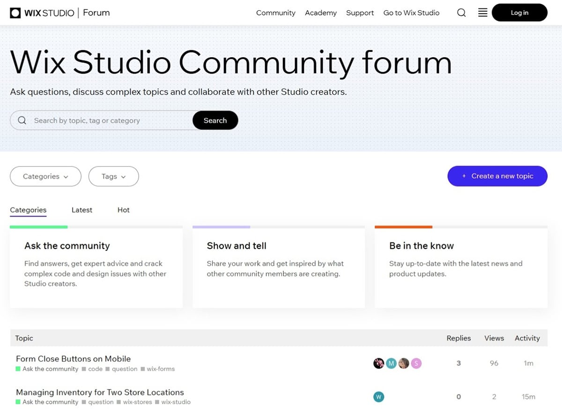The height and width of the screenshot is (420, 562).
Task: Click the 15m activity time
Action: pos(528,397)
